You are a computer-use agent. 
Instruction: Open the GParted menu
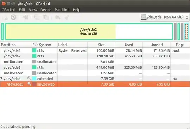coord(8,10)
